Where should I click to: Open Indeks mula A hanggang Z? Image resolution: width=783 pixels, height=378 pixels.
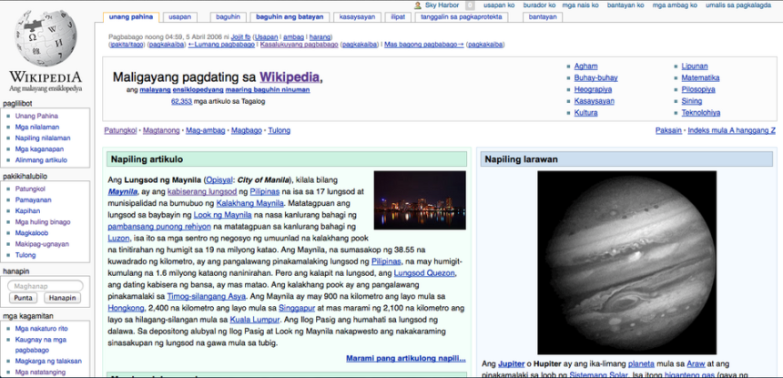click(732, 131)
